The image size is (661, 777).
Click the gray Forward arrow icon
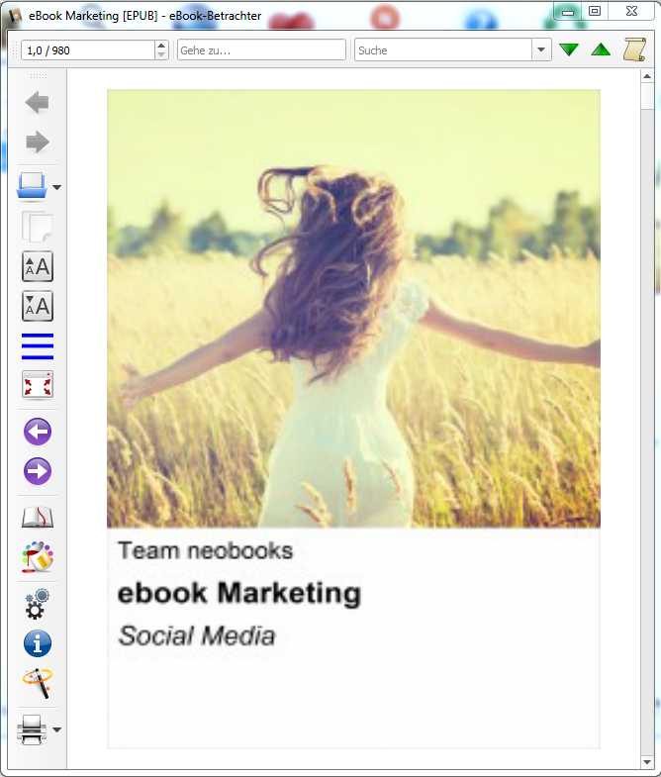coord(37,143)
